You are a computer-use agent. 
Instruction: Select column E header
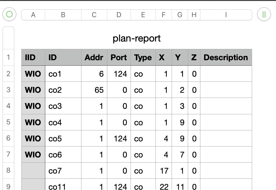(x=143, y=15)
